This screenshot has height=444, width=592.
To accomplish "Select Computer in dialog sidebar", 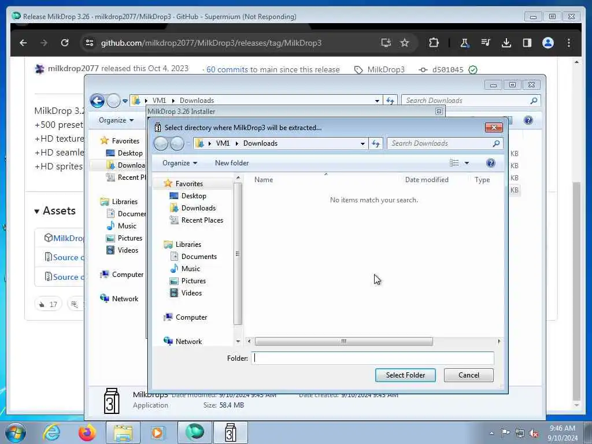I will [191, 317].
